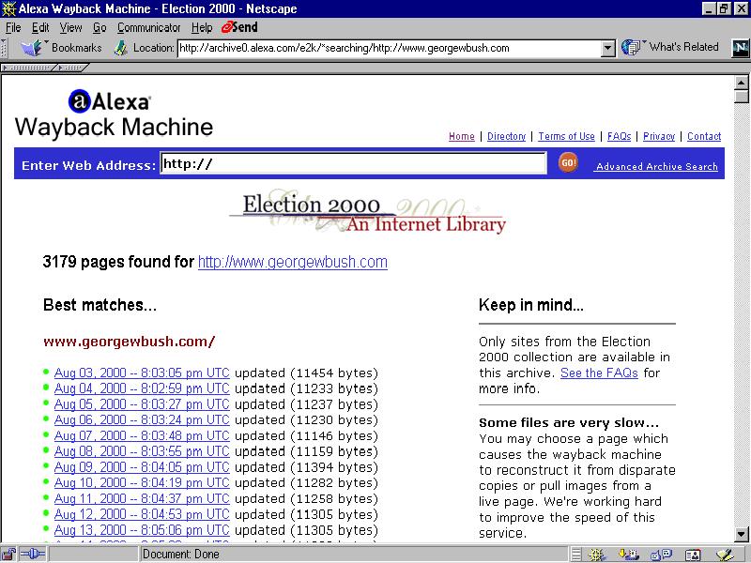Image resolution: width=751 pixels, height=563 pixels.
Task: Expand the collapsed navigation toolbar tab
Action: tap(27, 68)
